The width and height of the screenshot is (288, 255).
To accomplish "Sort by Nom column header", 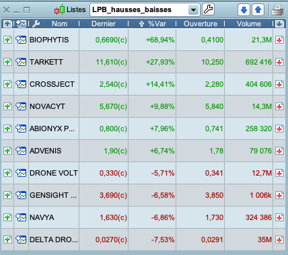I will coord(59,24).
